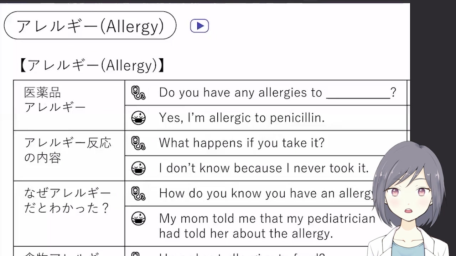Click "I don't know because I never took it."
The height and width of the screenshot is (256, 456).
point(264,168)
